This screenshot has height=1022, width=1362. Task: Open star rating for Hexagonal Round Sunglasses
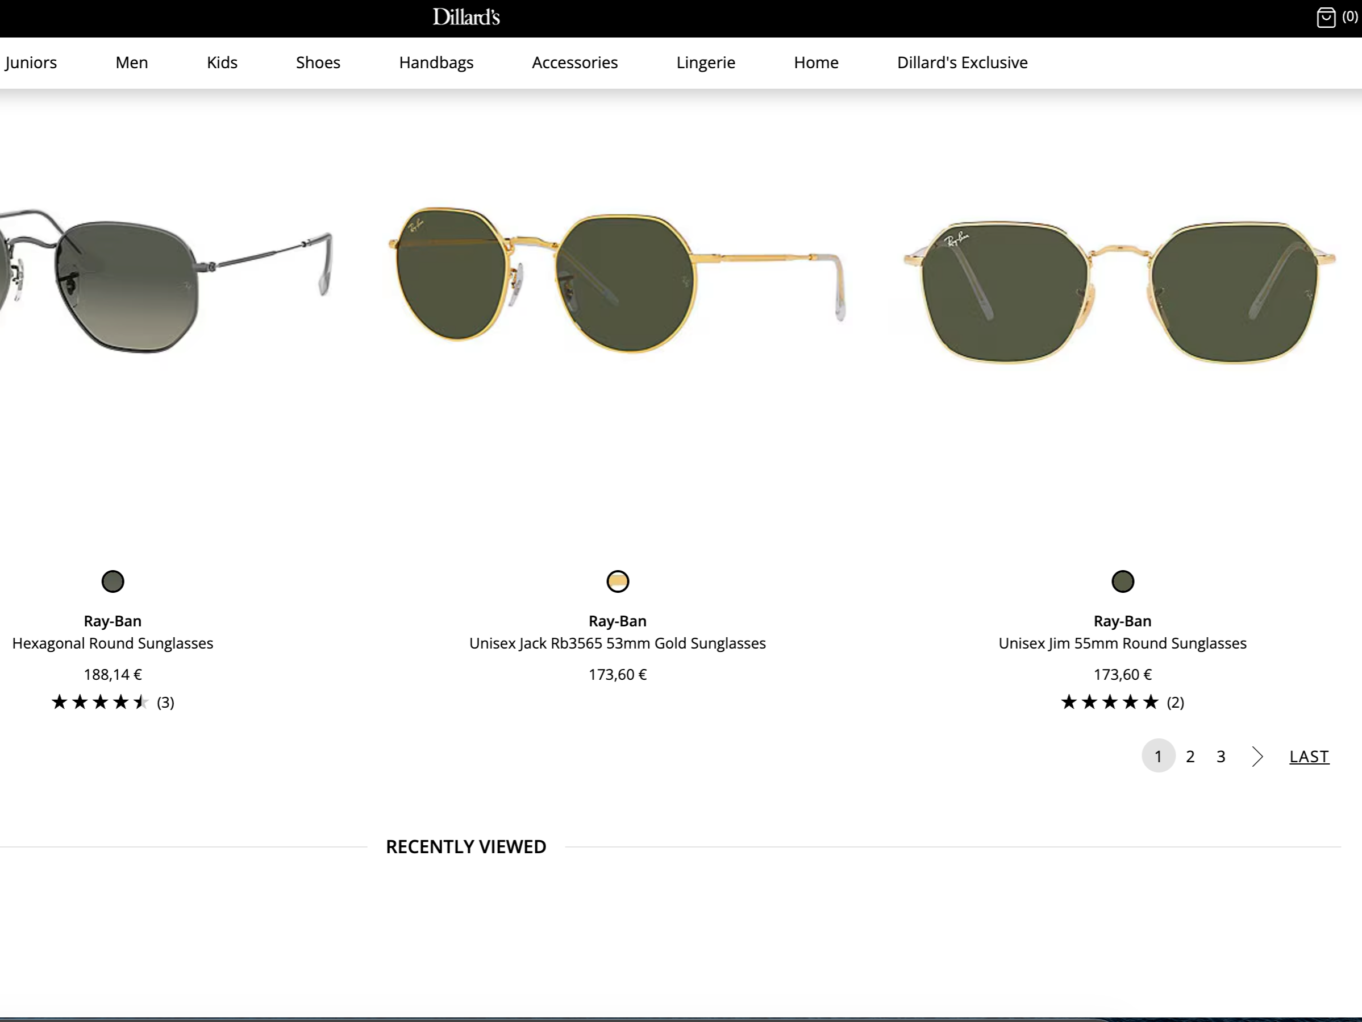pos(101,703)
